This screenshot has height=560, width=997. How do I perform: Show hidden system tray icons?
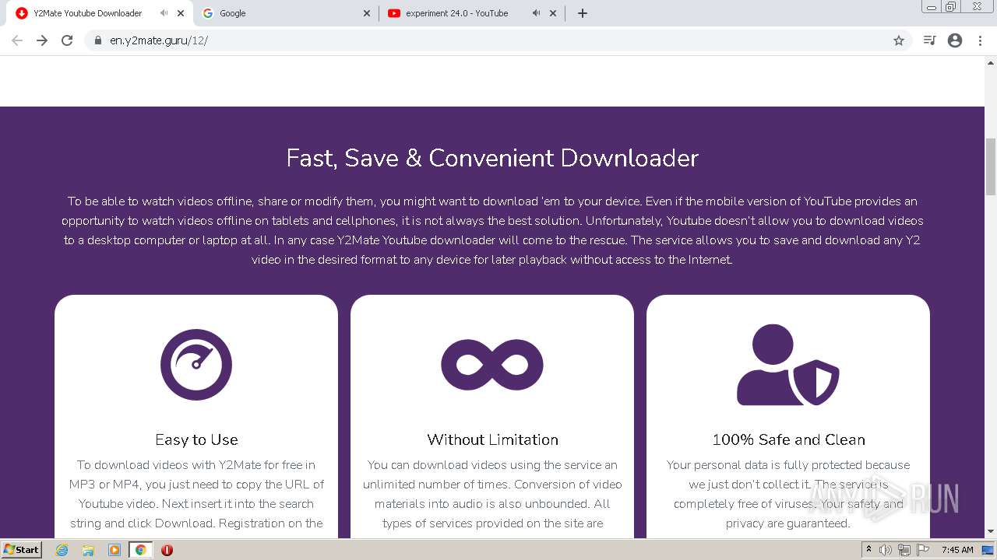click(868, 550)
